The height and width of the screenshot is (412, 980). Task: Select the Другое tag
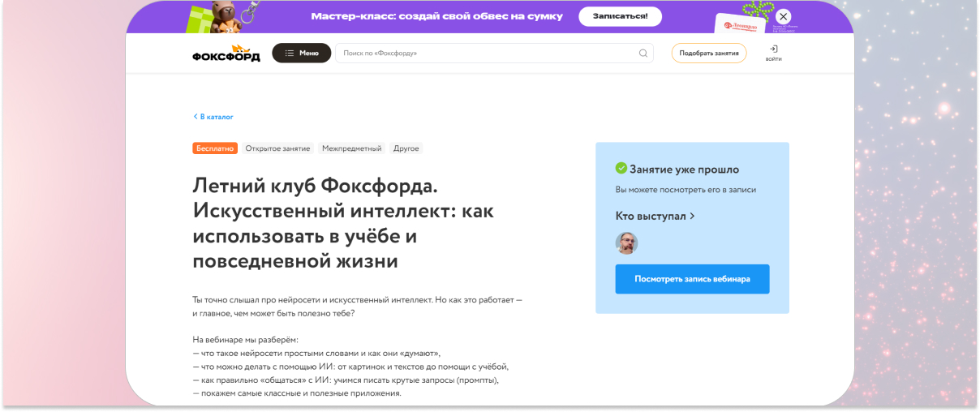point(406,148)
